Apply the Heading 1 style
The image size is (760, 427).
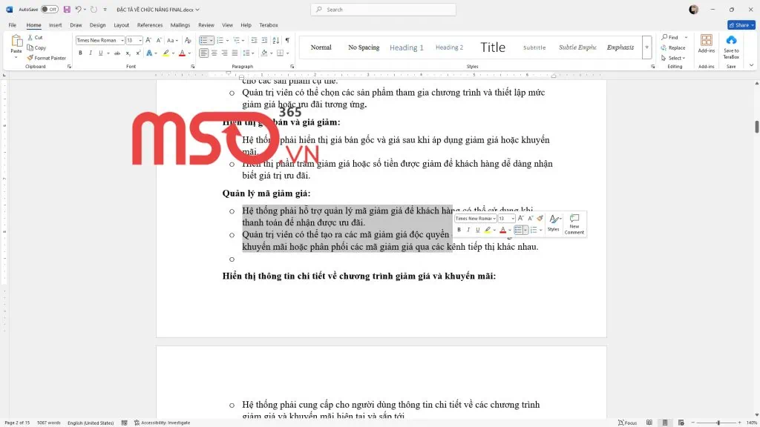click(x=406, y=47)
